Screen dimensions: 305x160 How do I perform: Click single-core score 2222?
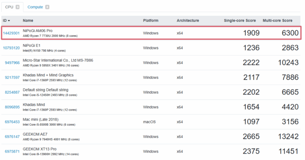[251, 62]
